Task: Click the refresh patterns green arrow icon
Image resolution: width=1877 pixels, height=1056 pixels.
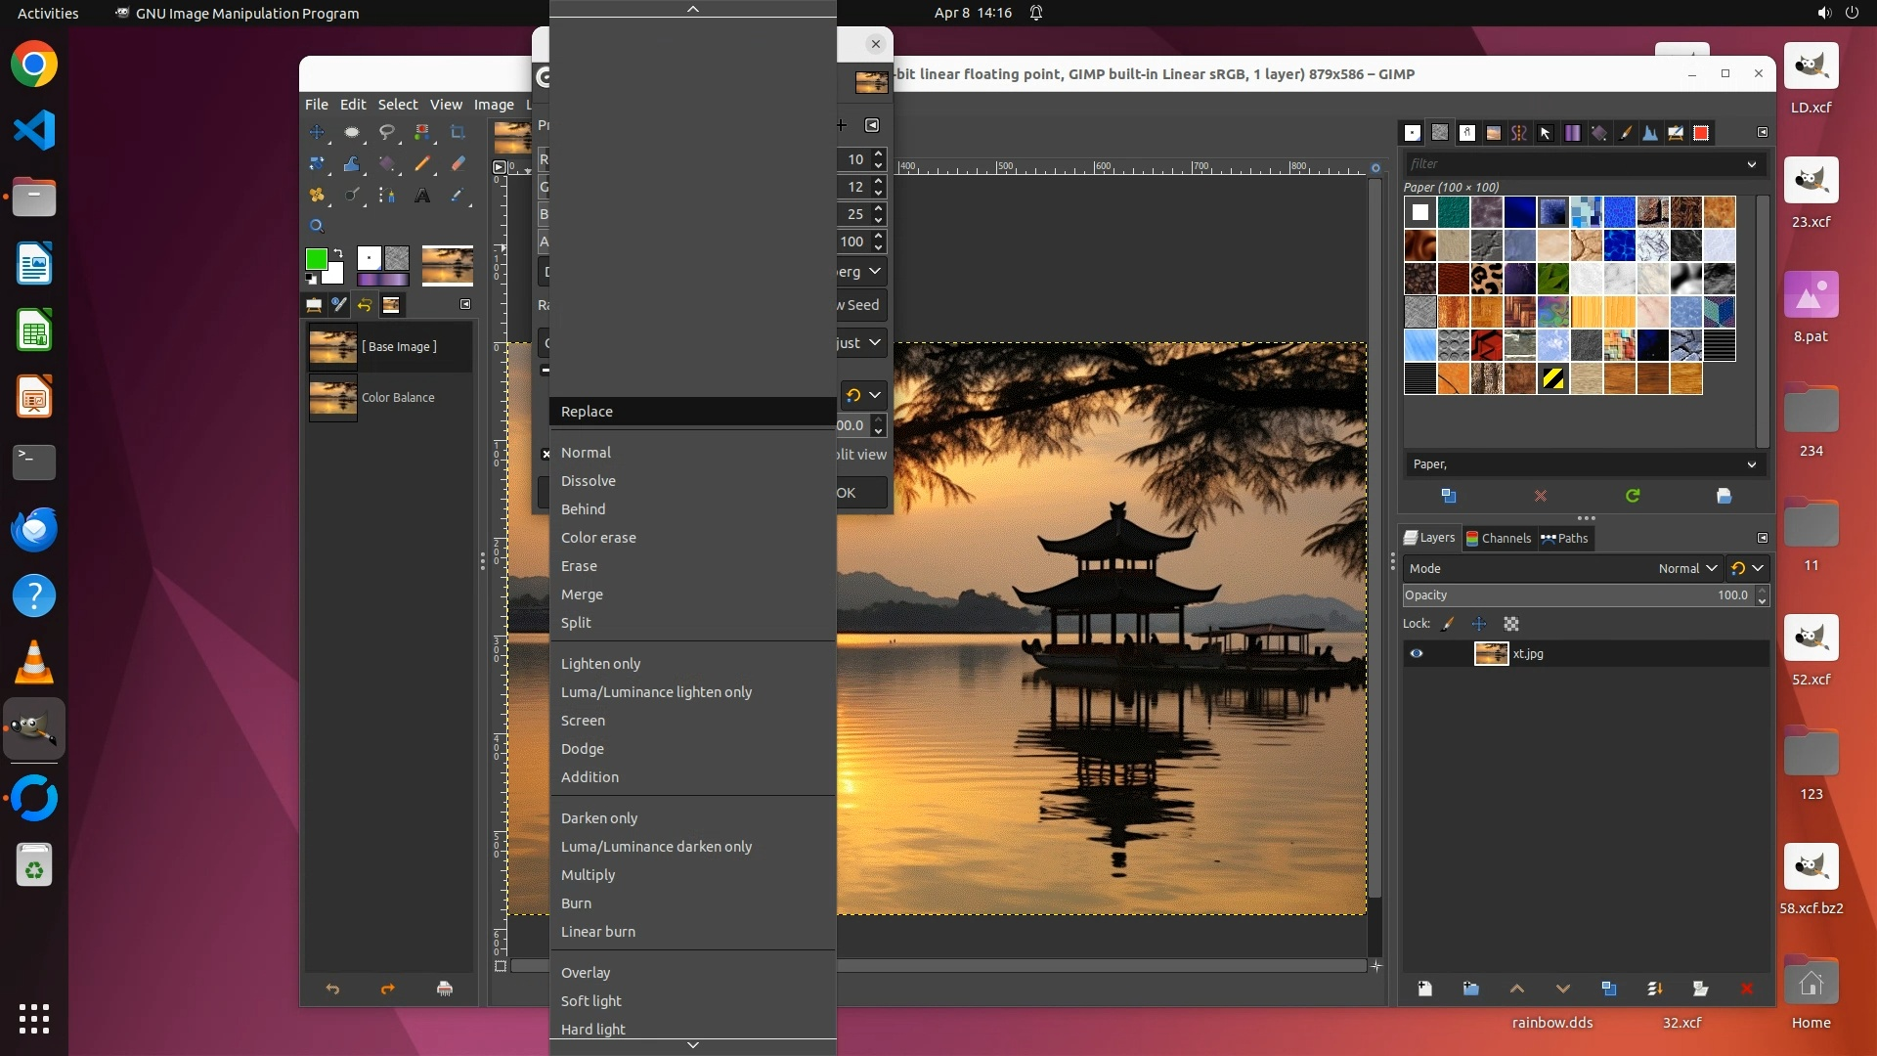Action: pos(1633,496)
